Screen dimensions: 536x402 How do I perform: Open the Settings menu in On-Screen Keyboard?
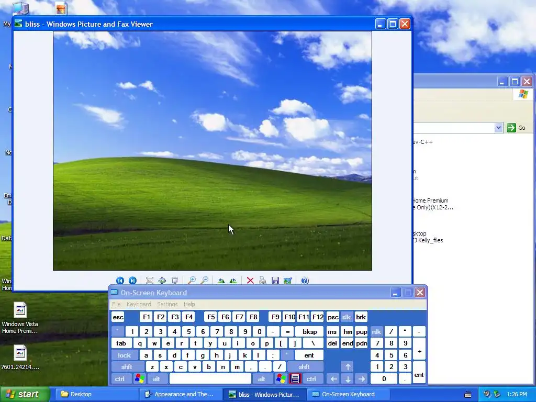(167, 304)
